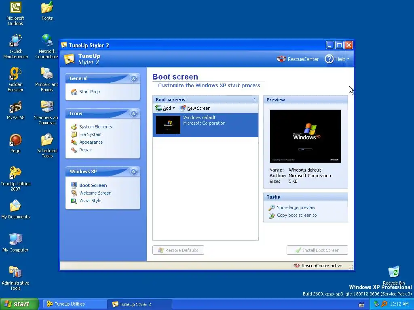
Task: Click the keyboard icon on taskbar
Action: point(361,305)
